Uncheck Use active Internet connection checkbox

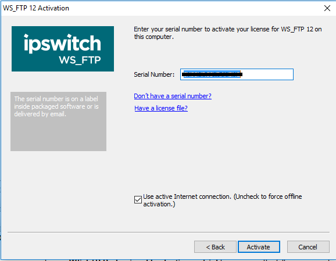[138, 199]
